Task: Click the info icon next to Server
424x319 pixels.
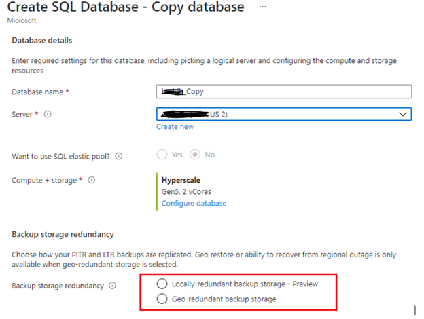Action: (47, 115)
